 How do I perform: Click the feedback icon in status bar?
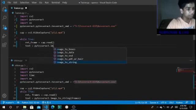(187, 103)
